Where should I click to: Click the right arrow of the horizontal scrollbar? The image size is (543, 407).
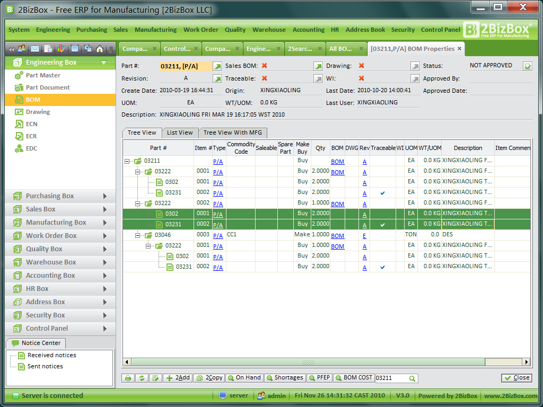coord(527,362)
